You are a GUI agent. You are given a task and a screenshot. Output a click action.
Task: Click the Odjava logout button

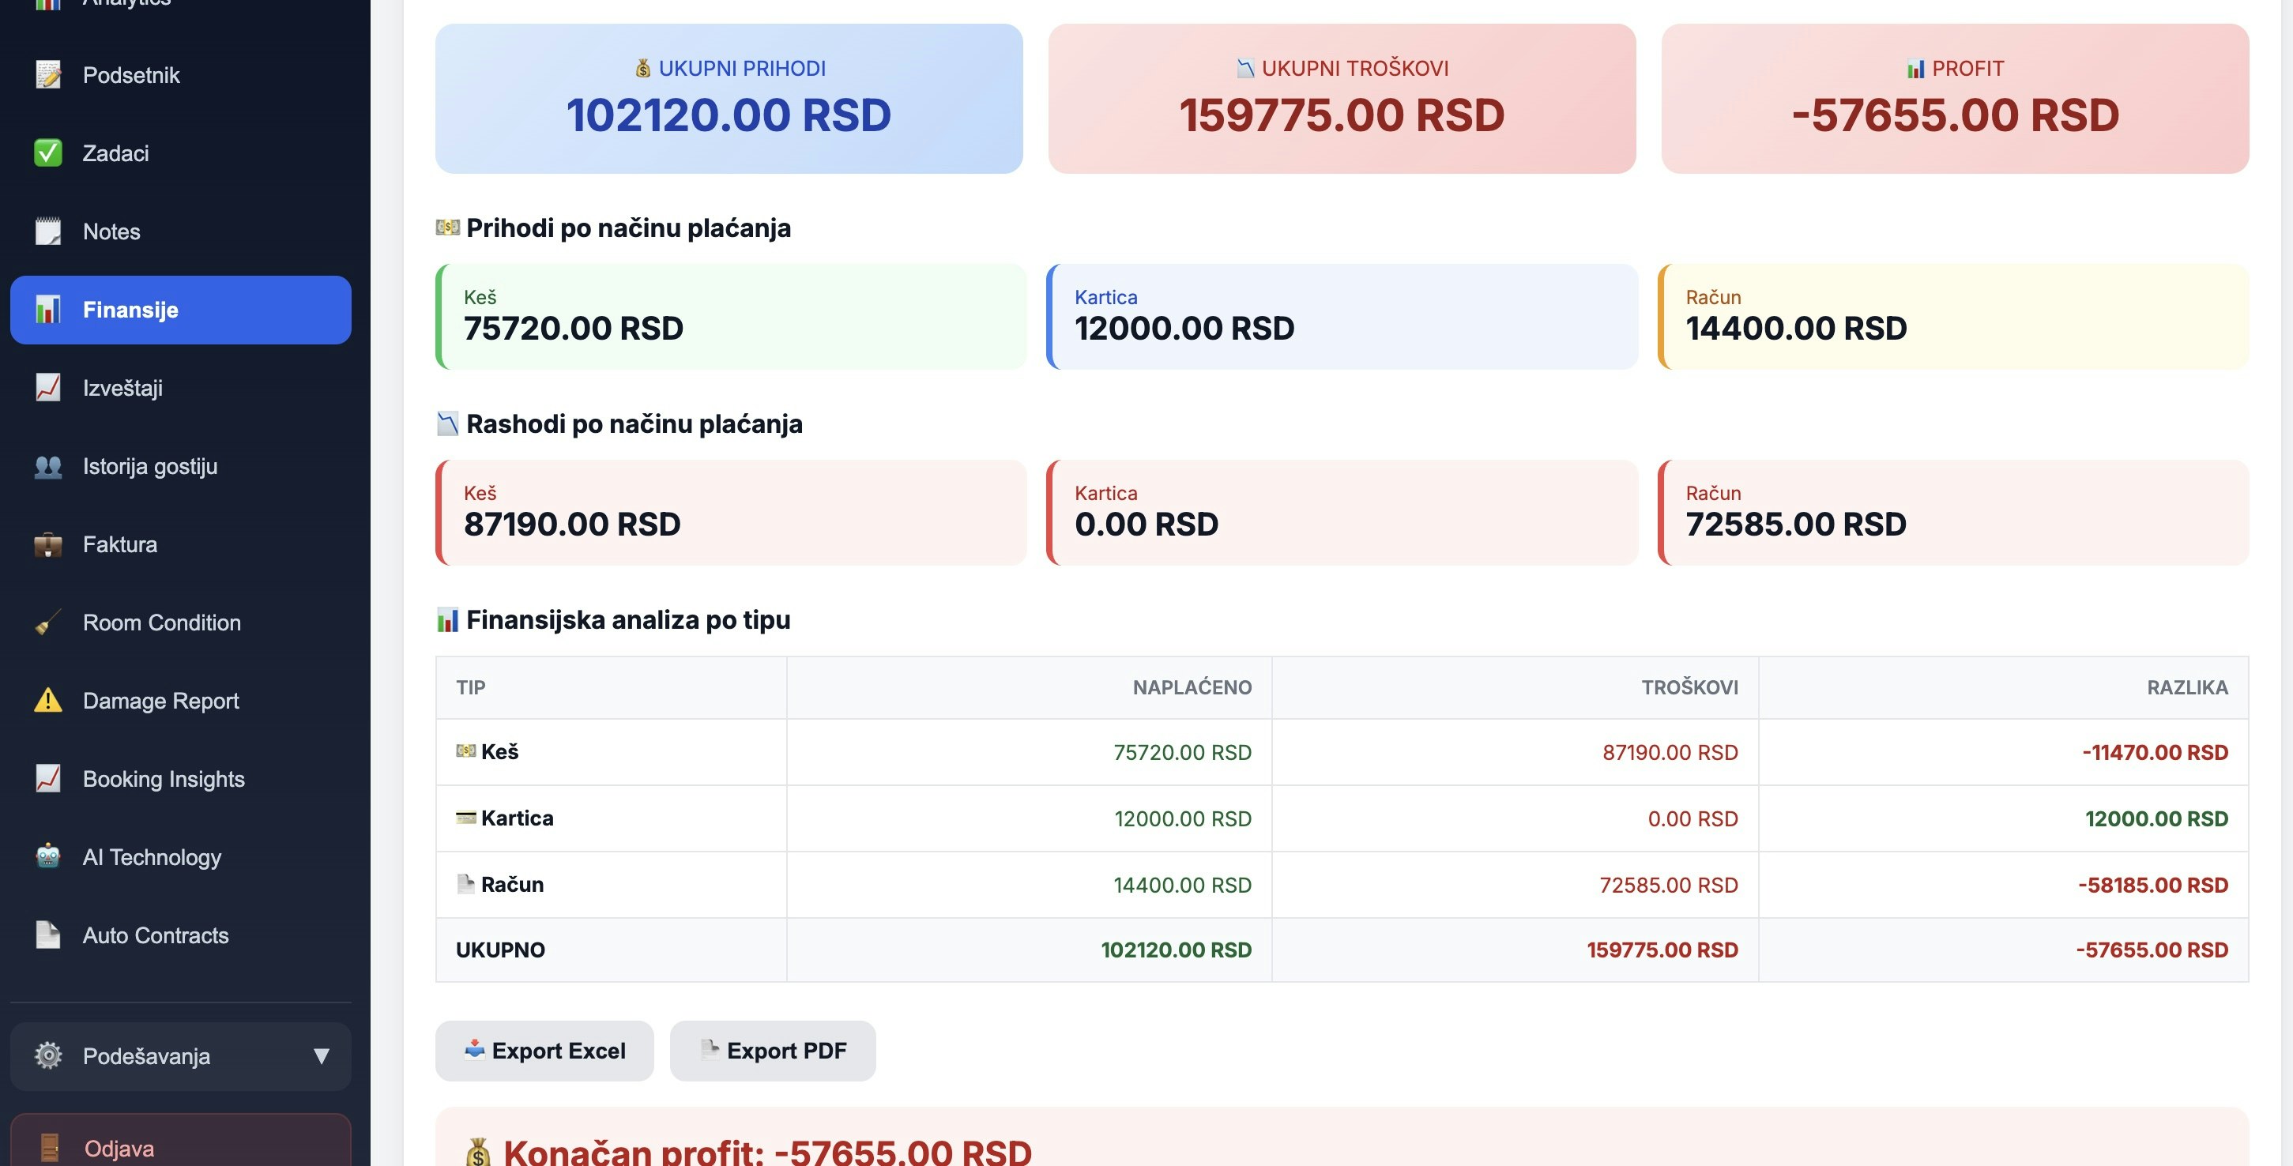tap(181, 1146)
